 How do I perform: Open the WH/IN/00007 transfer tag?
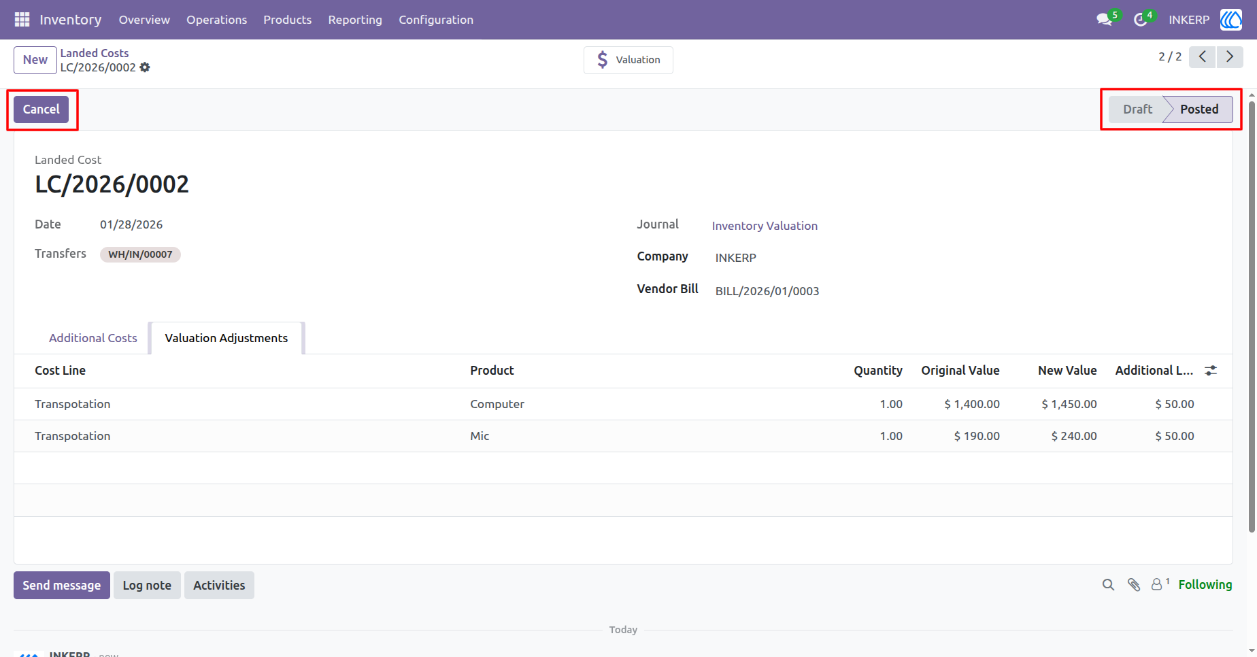140,254
